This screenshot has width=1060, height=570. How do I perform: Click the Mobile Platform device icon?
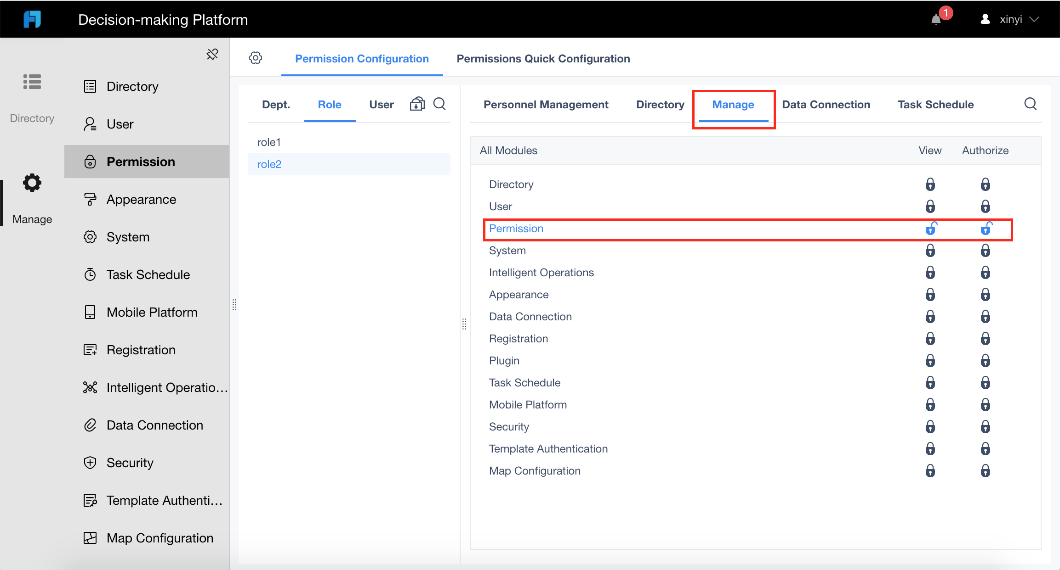[x=90, y=312]
